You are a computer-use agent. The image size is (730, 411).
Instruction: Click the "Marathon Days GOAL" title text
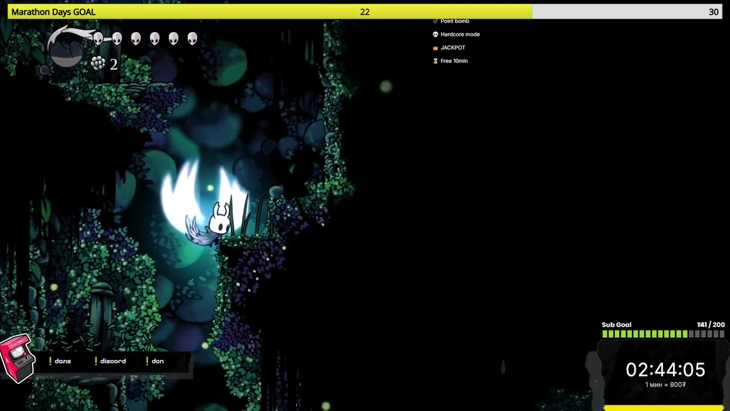pos(53,12)
